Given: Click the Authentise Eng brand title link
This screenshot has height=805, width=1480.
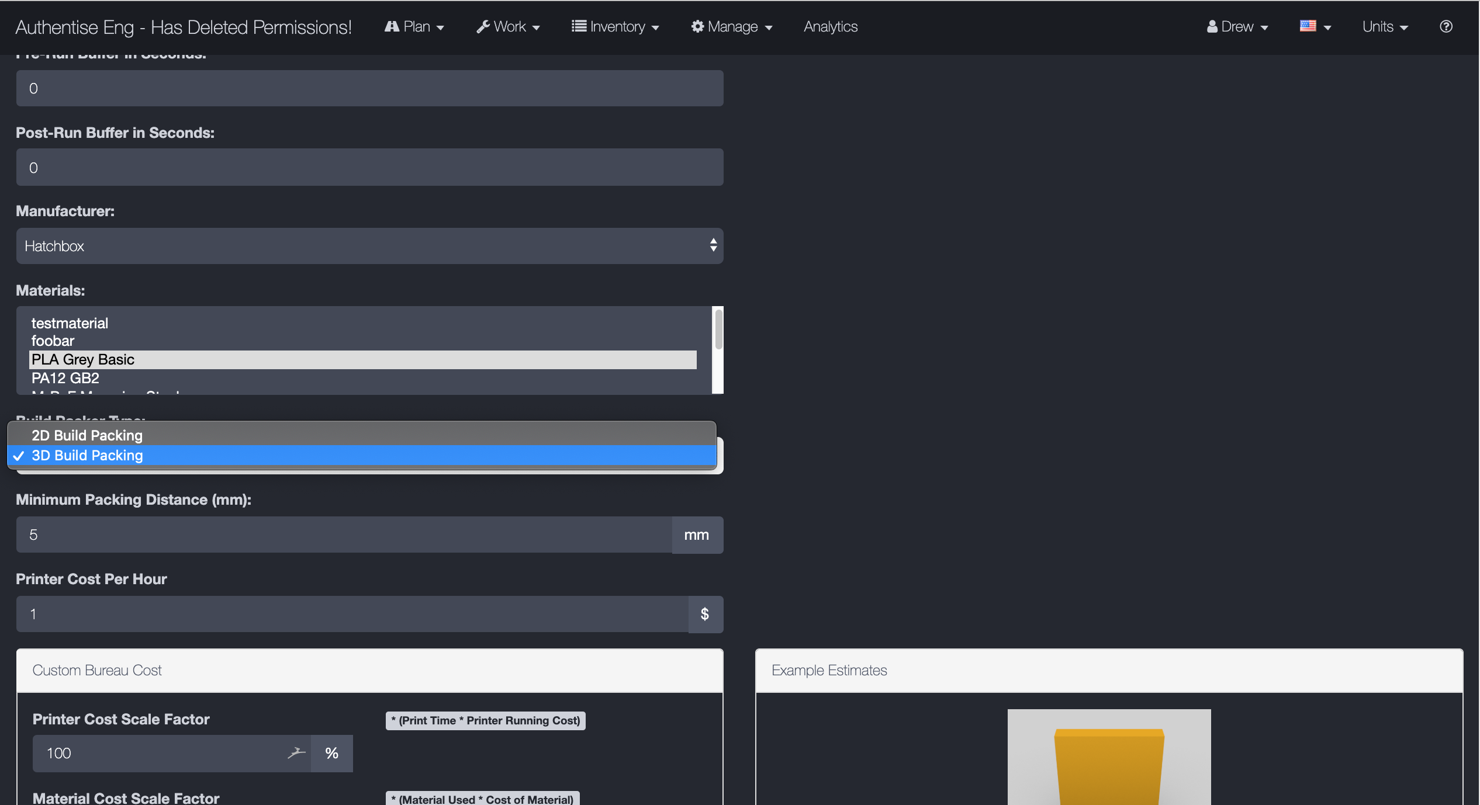Looking at the screenshot, I should tap(183, 27).
